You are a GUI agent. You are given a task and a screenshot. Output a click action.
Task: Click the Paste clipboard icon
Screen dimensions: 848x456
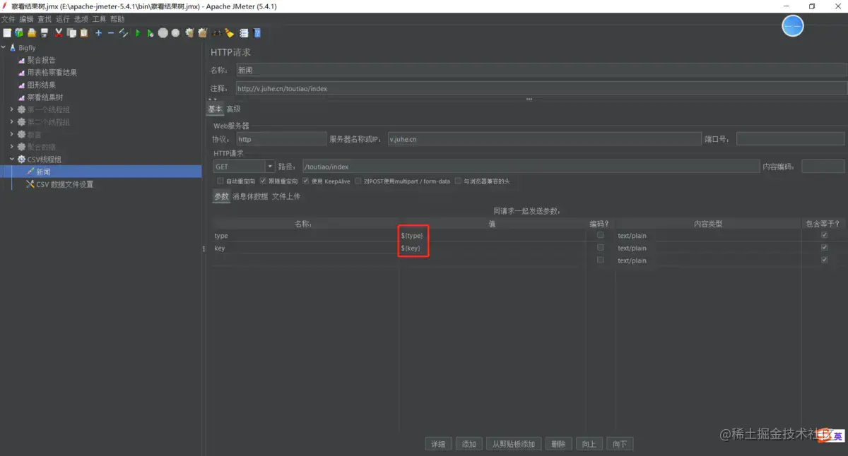click(x=84, y=32)
